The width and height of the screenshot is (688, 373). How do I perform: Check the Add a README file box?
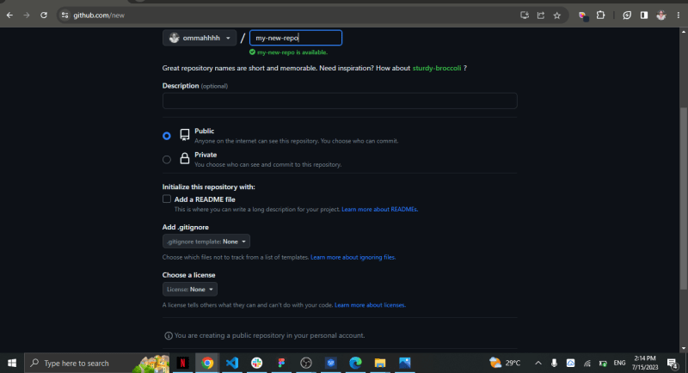pyautogui.click(x=167, y=199)
